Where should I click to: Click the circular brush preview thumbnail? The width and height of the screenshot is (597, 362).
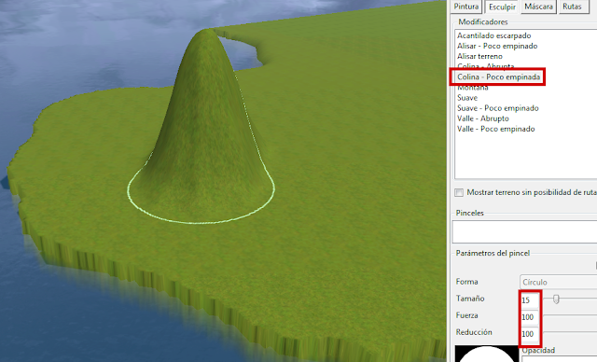coord(487,354)
